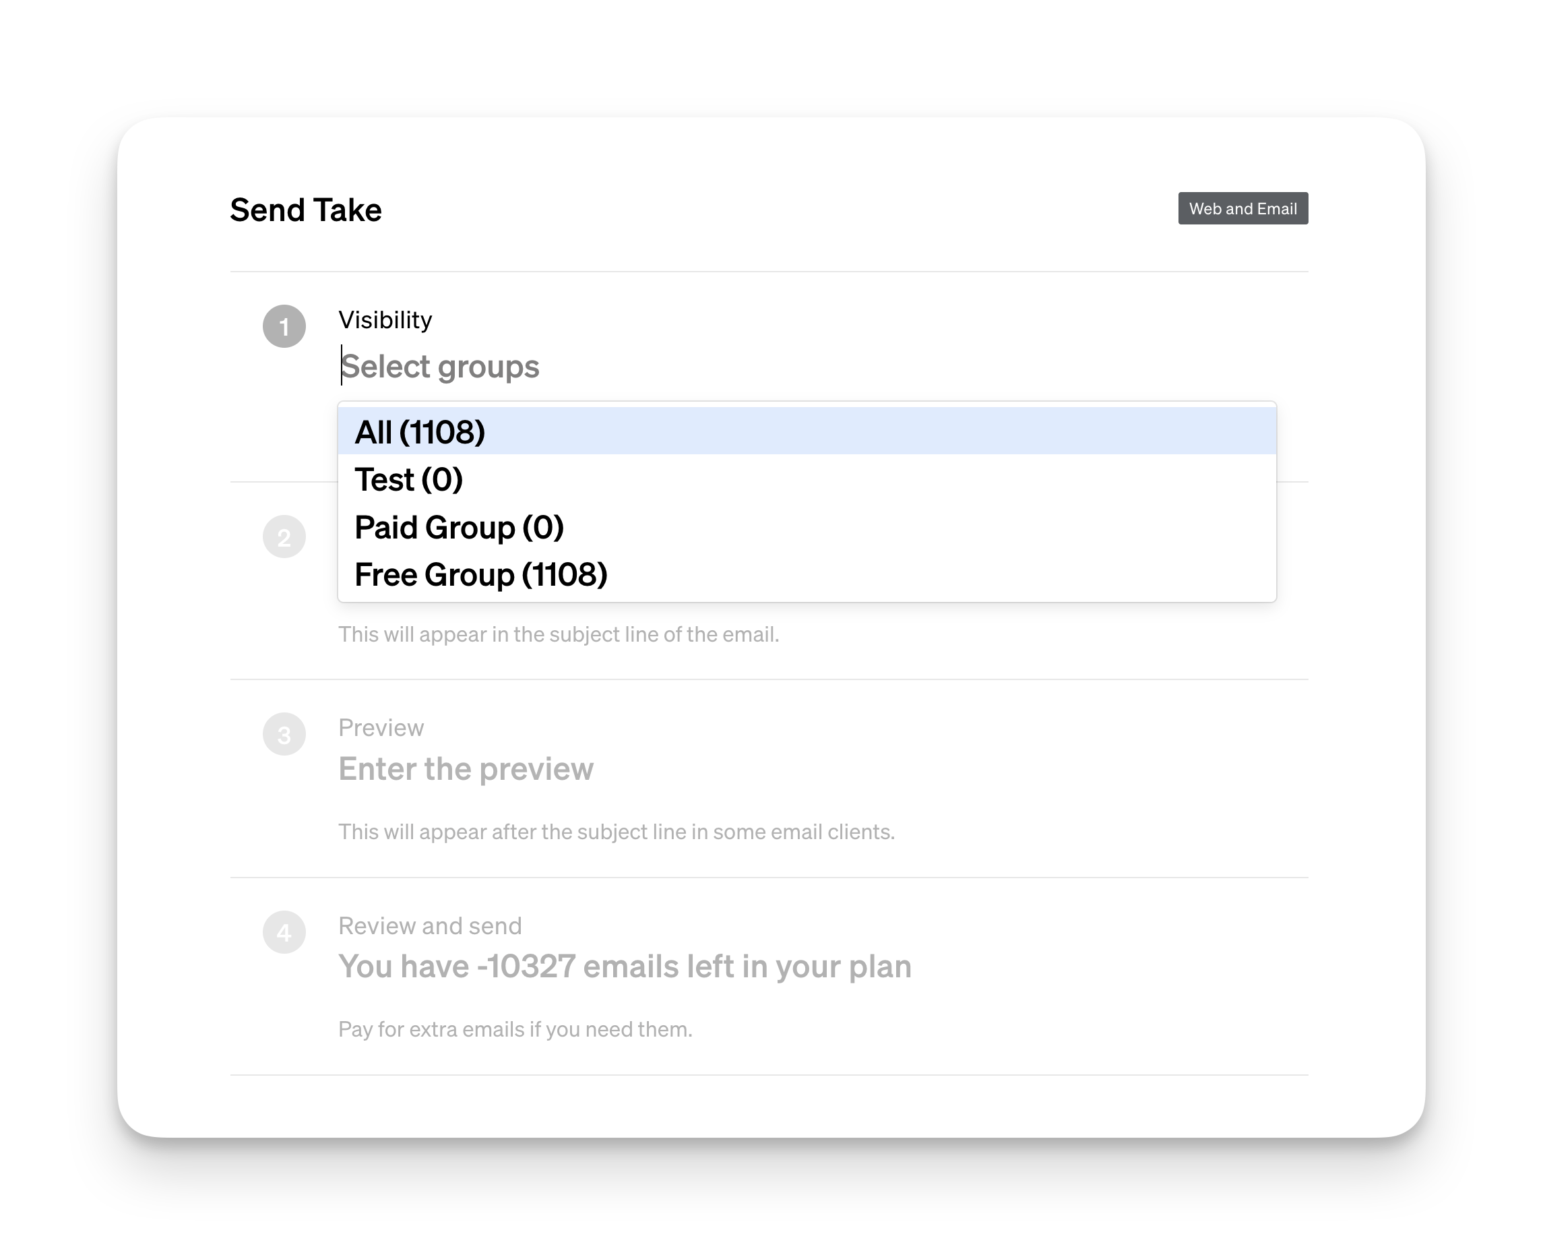Pick the Paid Group (0) option
Image resolution: width=1543 pixels, height=1255 pixels.
[x=807, y=527]
